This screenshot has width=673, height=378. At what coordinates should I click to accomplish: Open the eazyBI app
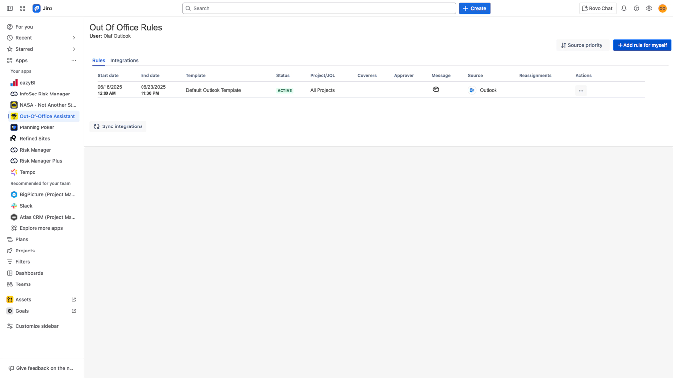pyautogui.click(x=27, y=83)
